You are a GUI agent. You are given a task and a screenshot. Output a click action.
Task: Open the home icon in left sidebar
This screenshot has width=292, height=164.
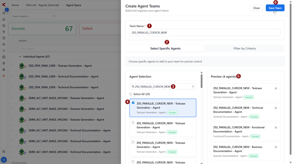pyautogui.click(x=4, y=19)
